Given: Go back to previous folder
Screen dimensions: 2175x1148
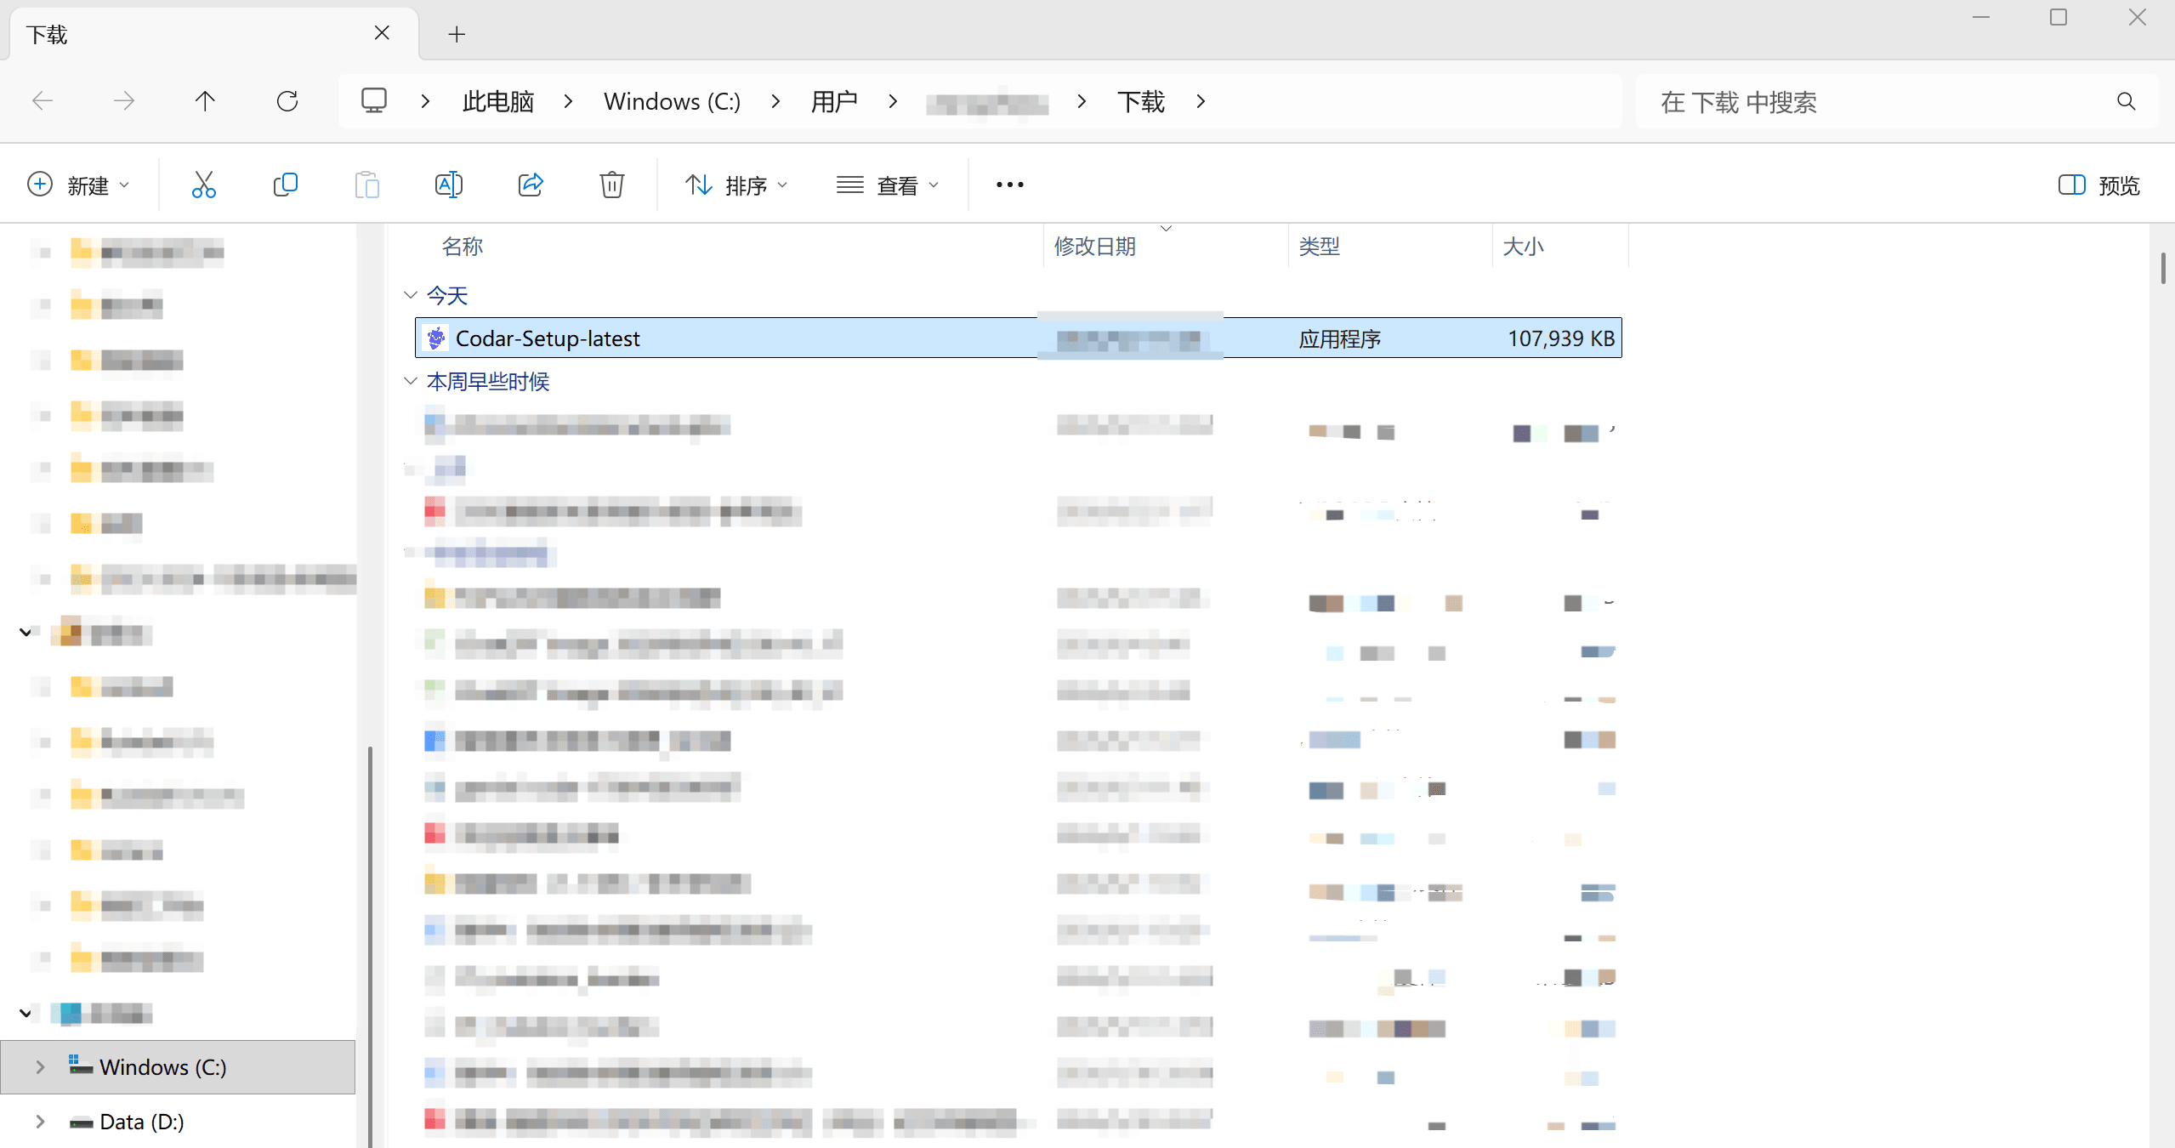Looking at the screenshot, I should pyautogui.click(x=43, y=101).
